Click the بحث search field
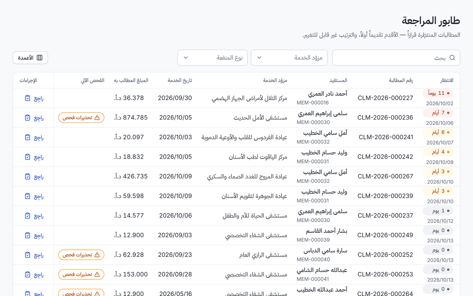 click(x=396, y=58)
